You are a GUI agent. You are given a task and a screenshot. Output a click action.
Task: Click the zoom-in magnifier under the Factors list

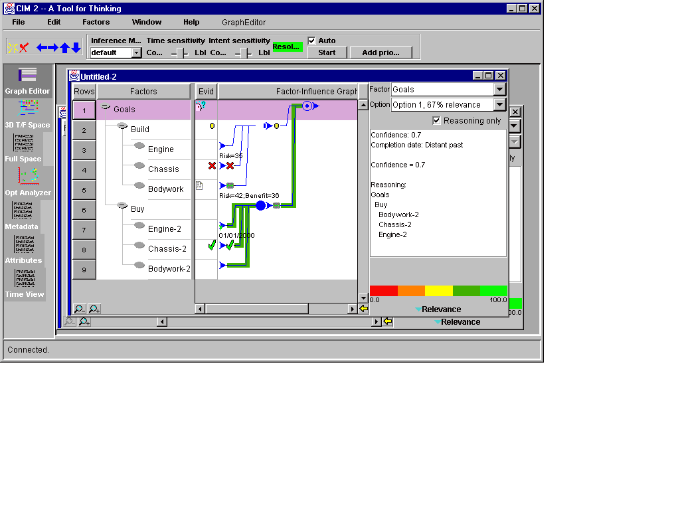[94, 309]
